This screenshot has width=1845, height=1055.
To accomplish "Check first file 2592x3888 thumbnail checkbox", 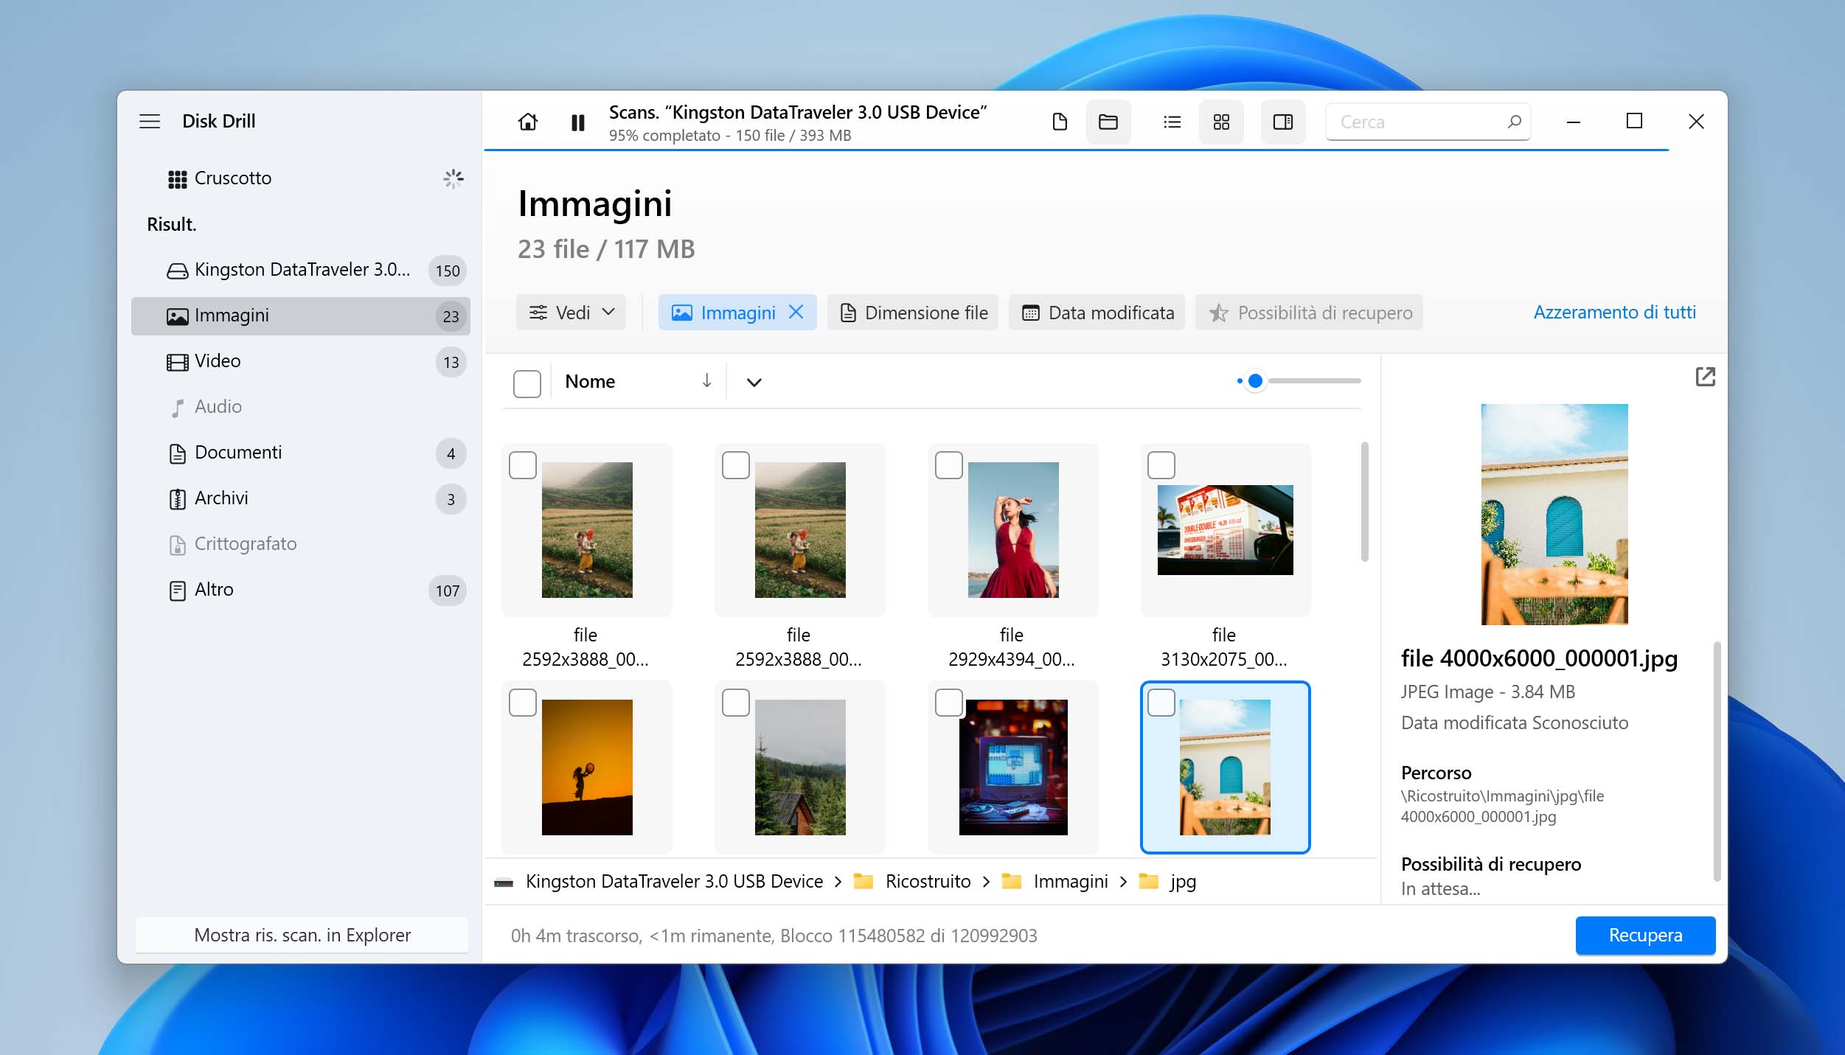I will coord(523,465).
